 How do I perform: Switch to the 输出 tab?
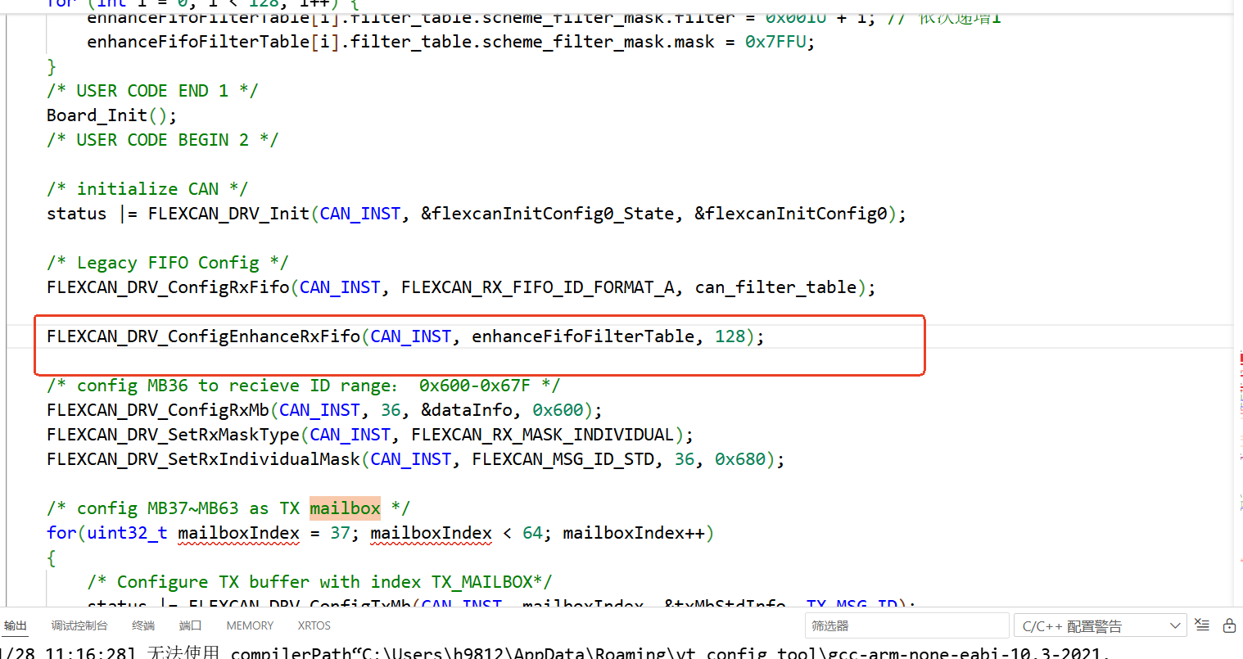click(16, 625)
